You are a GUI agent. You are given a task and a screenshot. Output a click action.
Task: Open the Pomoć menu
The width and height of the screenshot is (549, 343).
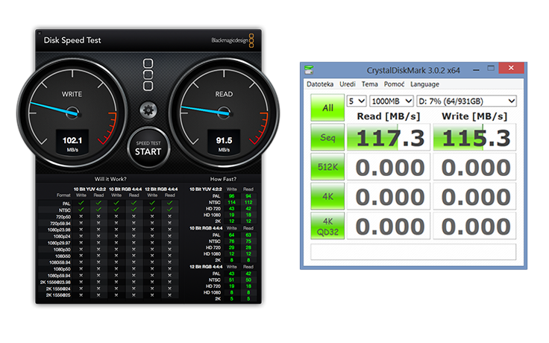(394, 84)
